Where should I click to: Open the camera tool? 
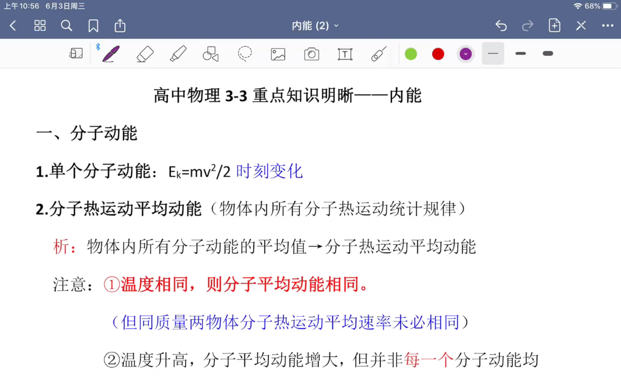pos(312,54)
